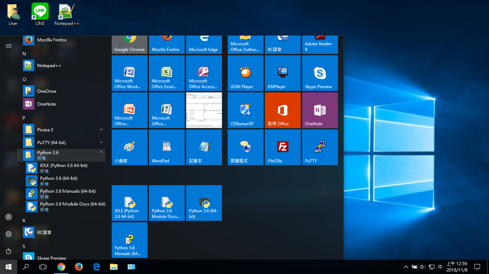The width and height of the screenshot is (489, 274).
Task: Open the GOM Player tile
Action: [x=246, y=73]
